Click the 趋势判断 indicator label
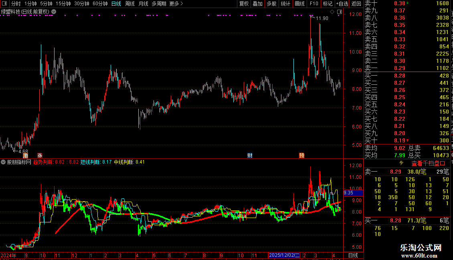 [x=43, y=162]
